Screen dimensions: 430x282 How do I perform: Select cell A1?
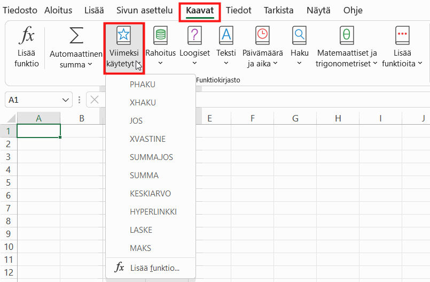(x=38, y=131)
